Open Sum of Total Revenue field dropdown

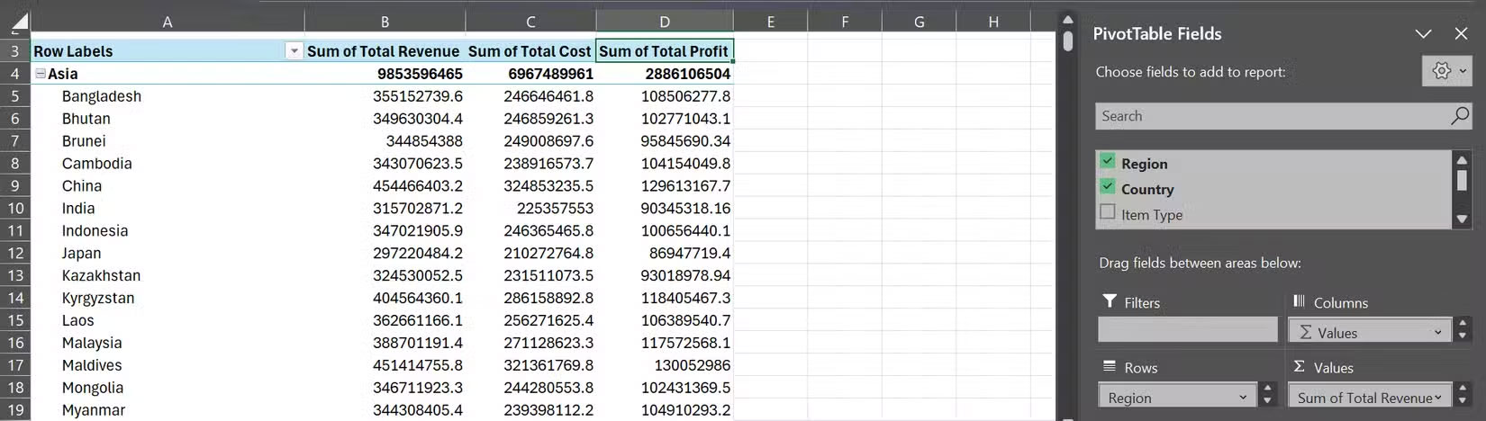(x=1437, y=398)
